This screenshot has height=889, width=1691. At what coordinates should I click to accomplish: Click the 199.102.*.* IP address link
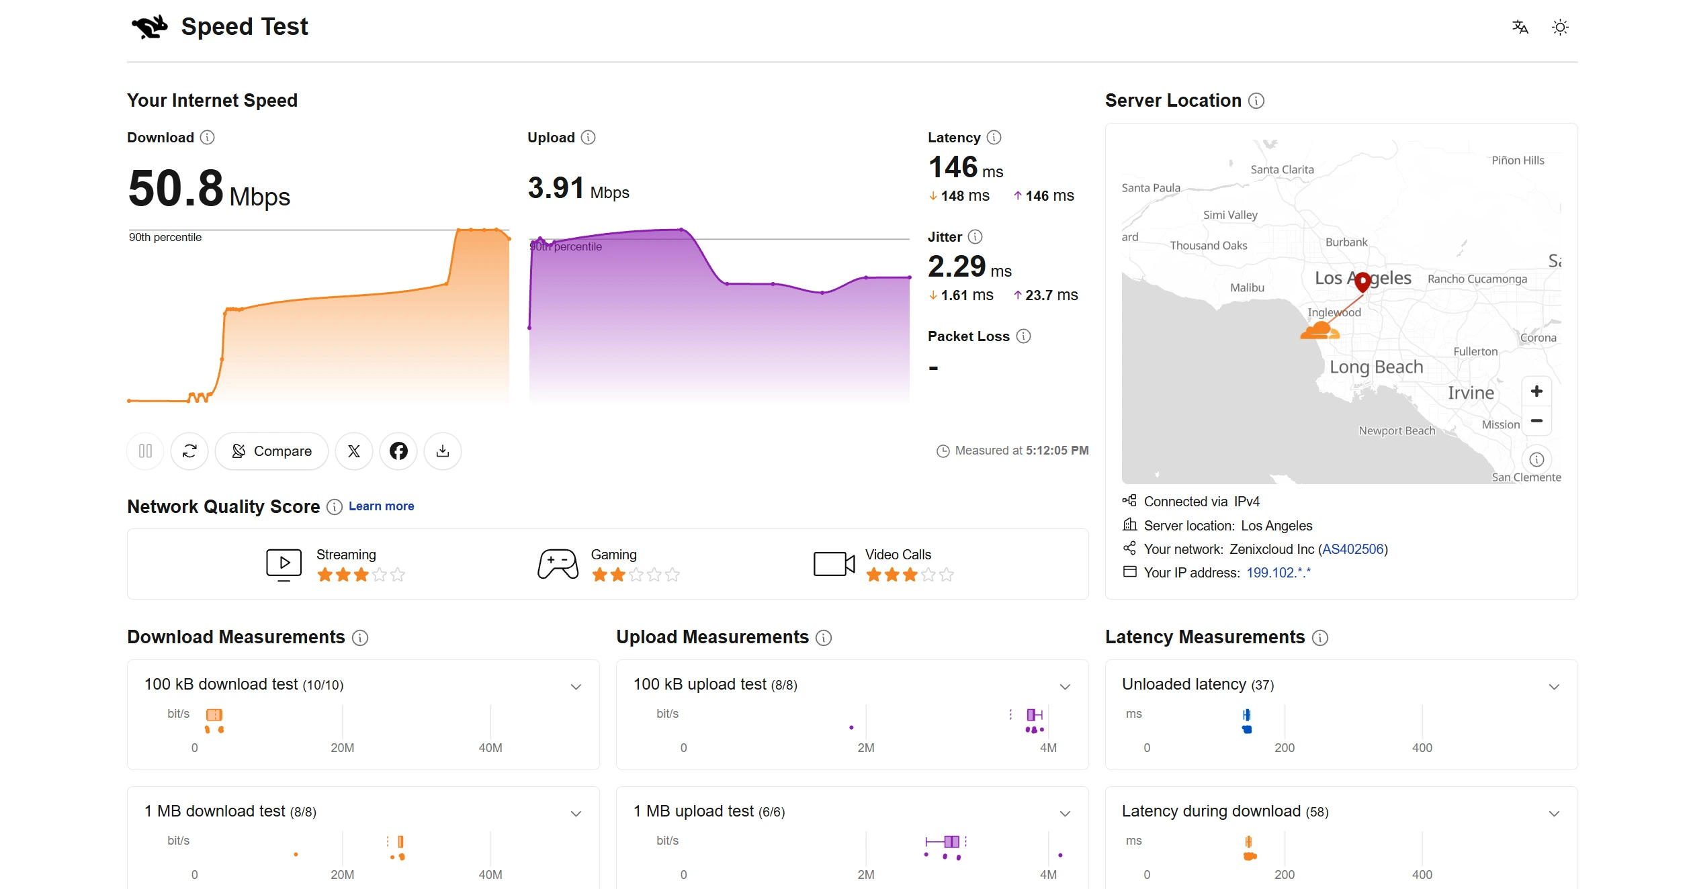tap(1278, 573)
